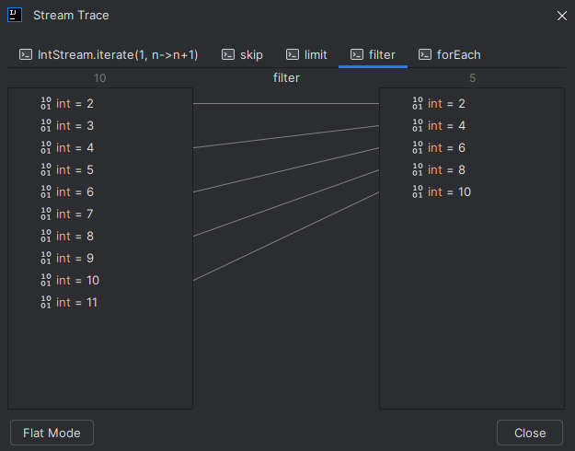Click the IntelliJ logo in title bar

[x=15, y=15]
